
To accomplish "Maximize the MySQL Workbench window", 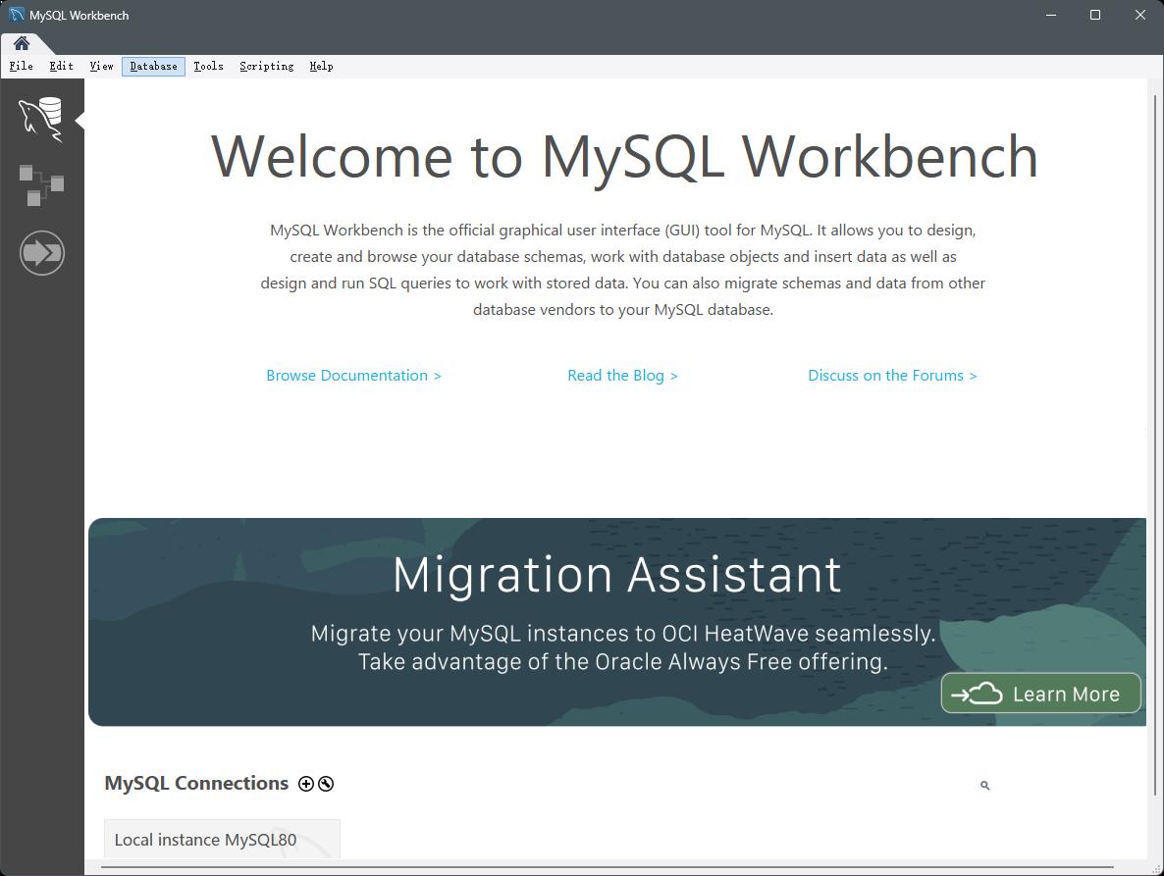I will tap(1095, 15).
